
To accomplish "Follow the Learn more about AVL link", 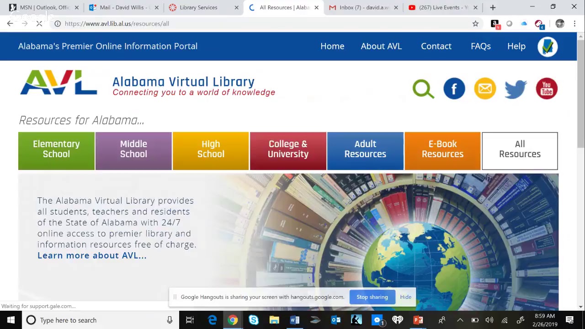I will (92, 255).
